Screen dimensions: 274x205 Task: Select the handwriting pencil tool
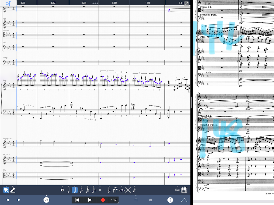(x=13, y=190)
